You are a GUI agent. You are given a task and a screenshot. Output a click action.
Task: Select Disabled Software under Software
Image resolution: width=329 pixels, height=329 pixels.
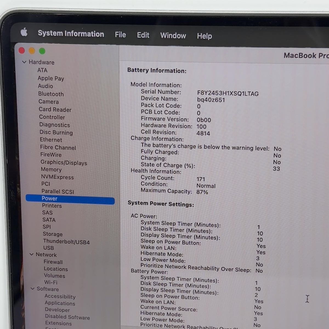coord(67,317)
